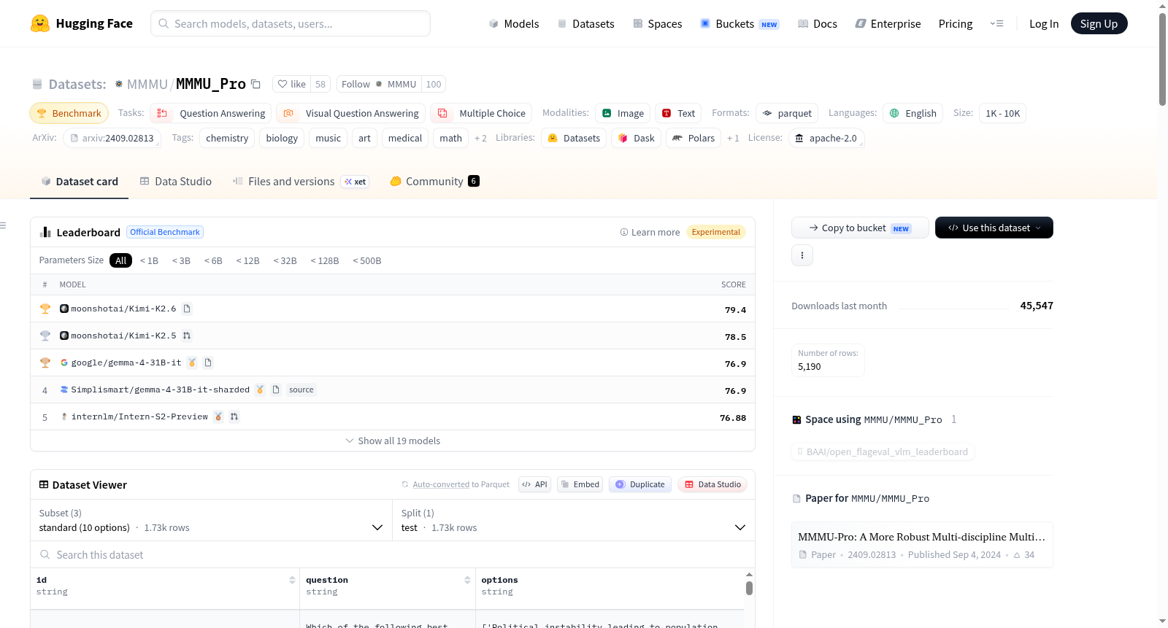The width and height of the screenshot is (1168, 628).
Task: Open the API button in Dataset Viewer
Action: (534, 484)
